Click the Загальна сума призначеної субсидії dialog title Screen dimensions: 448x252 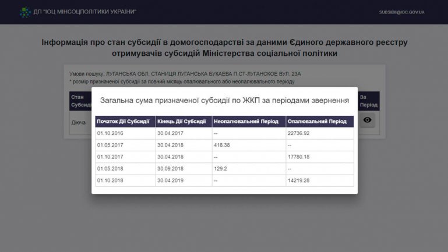pos(224,101)
